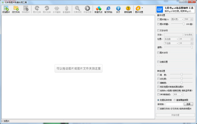Click the app icon in the title bar
The image size is (197, 124).
click(x=3, y=2)
